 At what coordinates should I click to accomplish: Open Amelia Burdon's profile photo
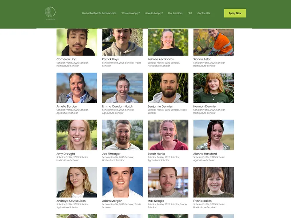click(77, 88)
